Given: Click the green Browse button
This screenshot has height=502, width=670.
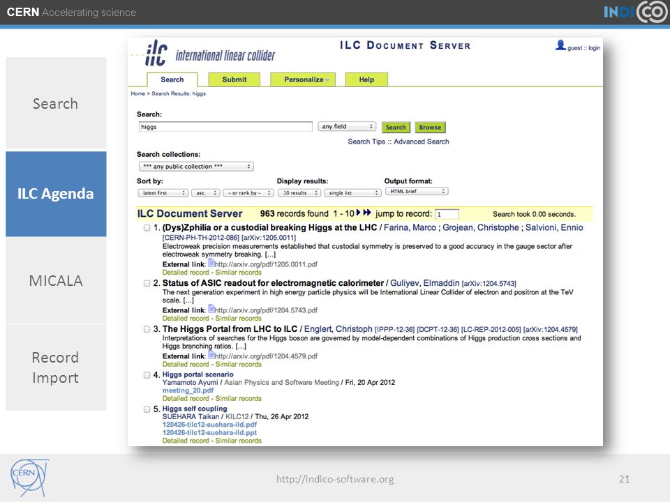Looking at the screenshot, I should click(430, 127).
